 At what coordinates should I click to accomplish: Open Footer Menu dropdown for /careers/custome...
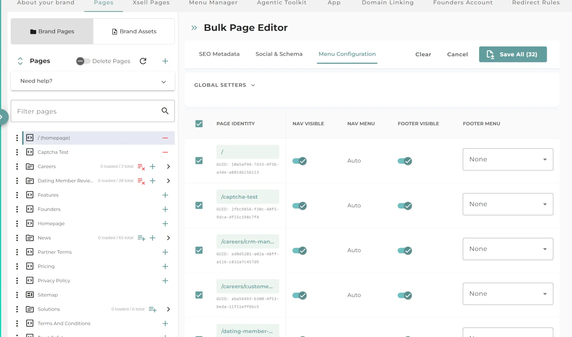tap(508, 294)
